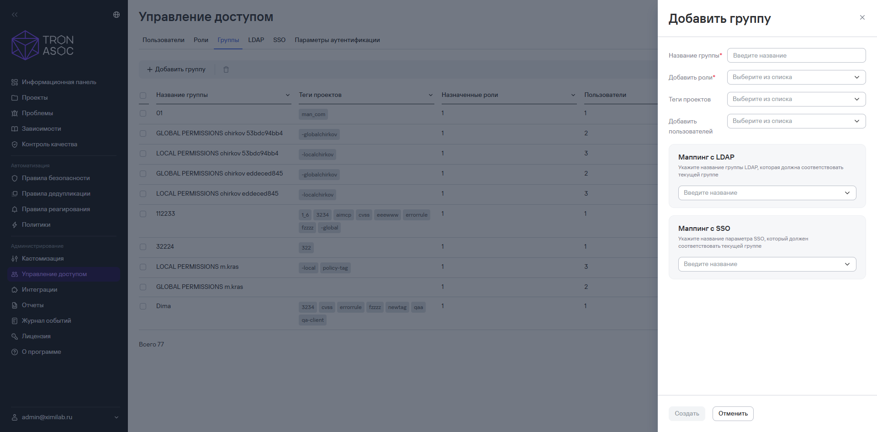Open Правила безопасности section

pos(56,178)
